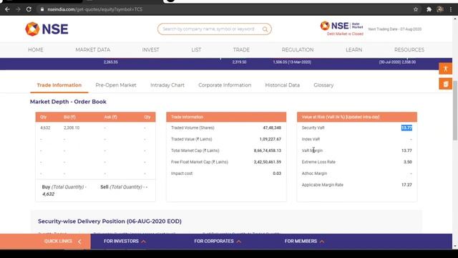Viewport: 458px width, 258px height.
Task: Open the LIST menu
Action: pyautogui.click(x=196, y=49)
